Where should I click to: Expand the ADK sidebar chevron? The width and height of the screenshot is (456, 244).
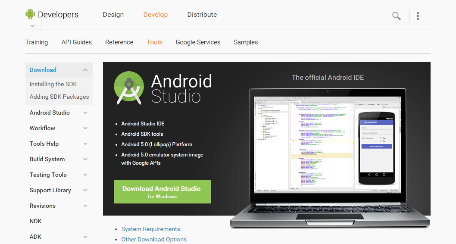85,237
